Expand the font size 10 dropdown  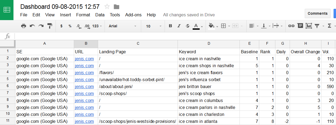pos(154,26)
